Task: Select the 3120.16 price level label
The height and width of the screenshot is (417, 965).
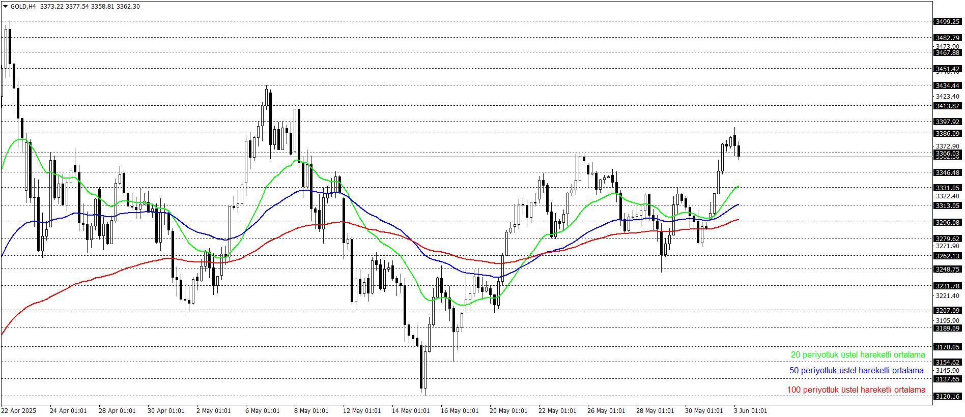Action: click(947, 396)
